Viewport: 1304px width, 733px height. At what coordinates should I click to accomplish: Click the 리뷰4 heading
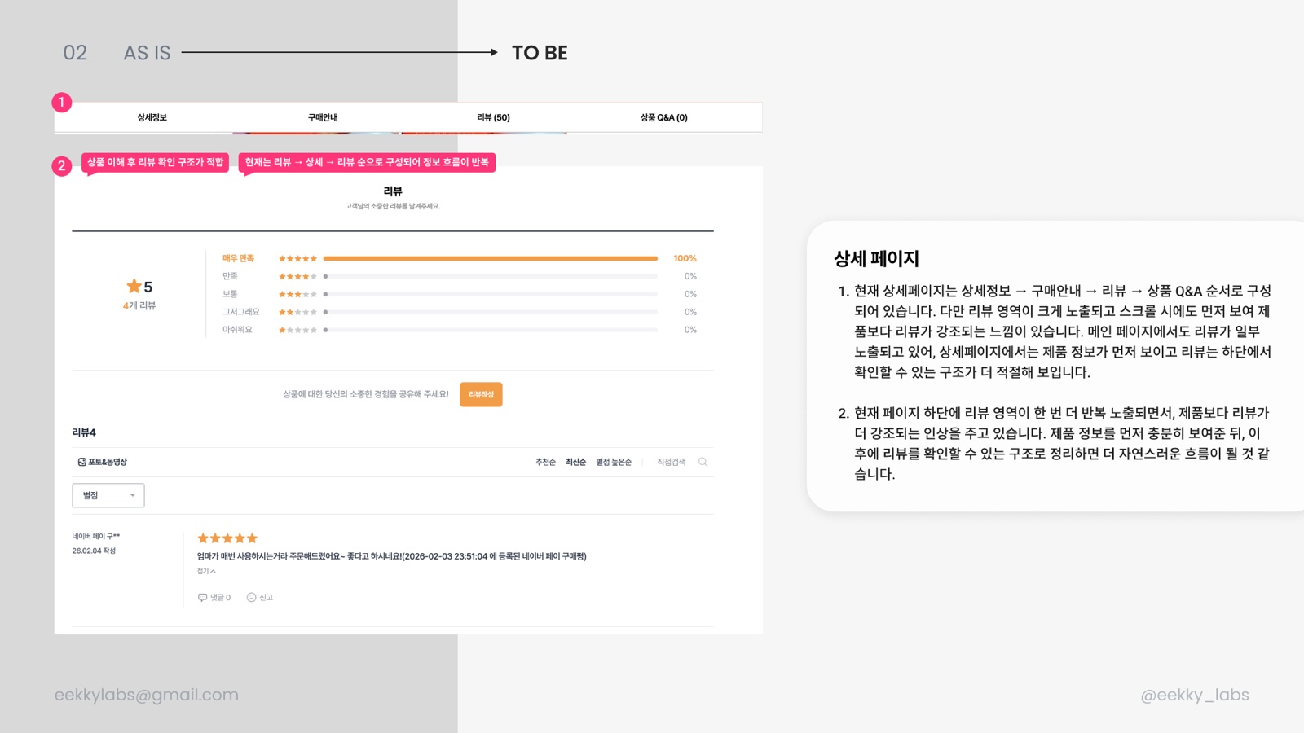click(84, 432)
